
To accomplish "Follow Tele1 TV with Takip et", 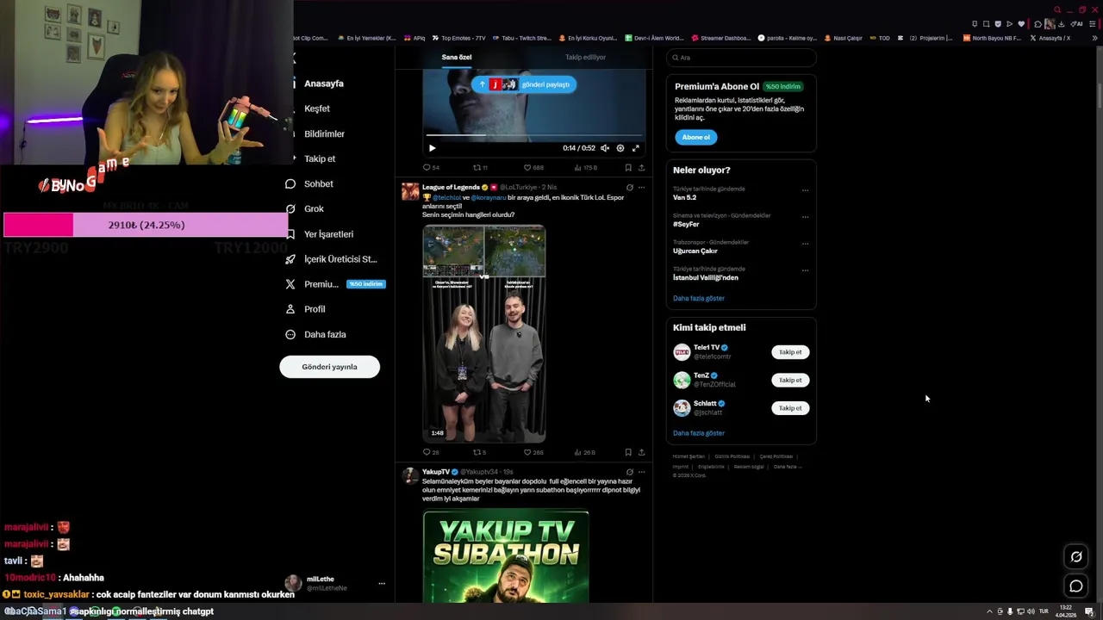I will click(790, 352).
